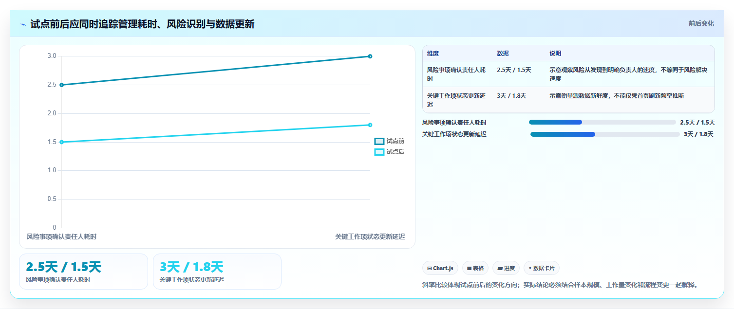Click progress bar for 风险事项确认责任人耗时
The height and width of the screenshot is (309, 734).
(x=602, y=122)
